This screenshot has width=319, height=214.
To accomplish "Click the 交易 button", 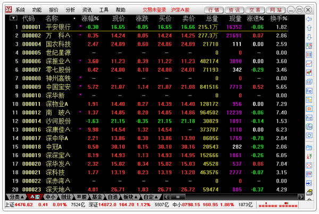I will (255, 10).
